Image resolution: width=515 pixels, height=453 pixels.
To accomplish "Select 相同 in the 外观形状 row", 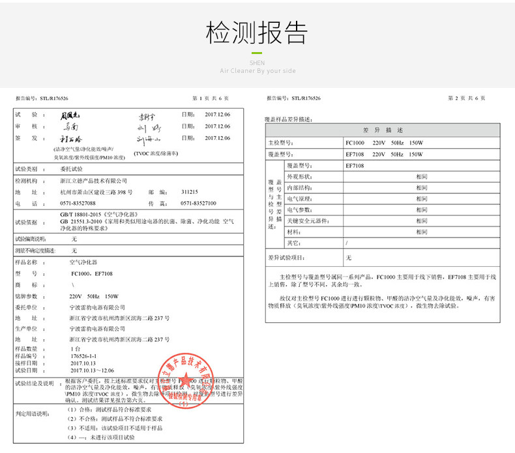I will [x=422, y=177].
